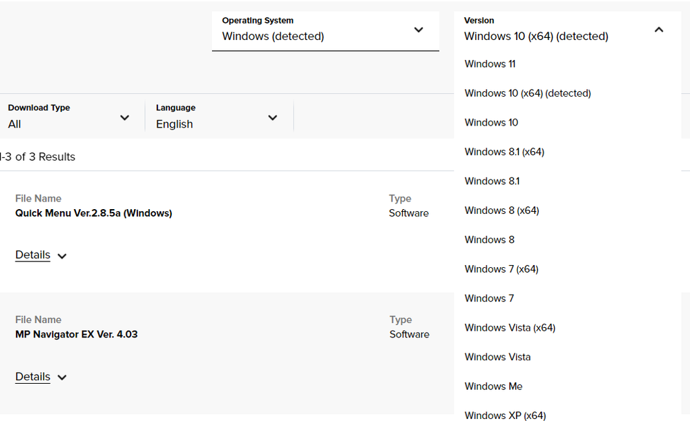
Task: Select Windows 11 from version list
Action: pos(490,64)
